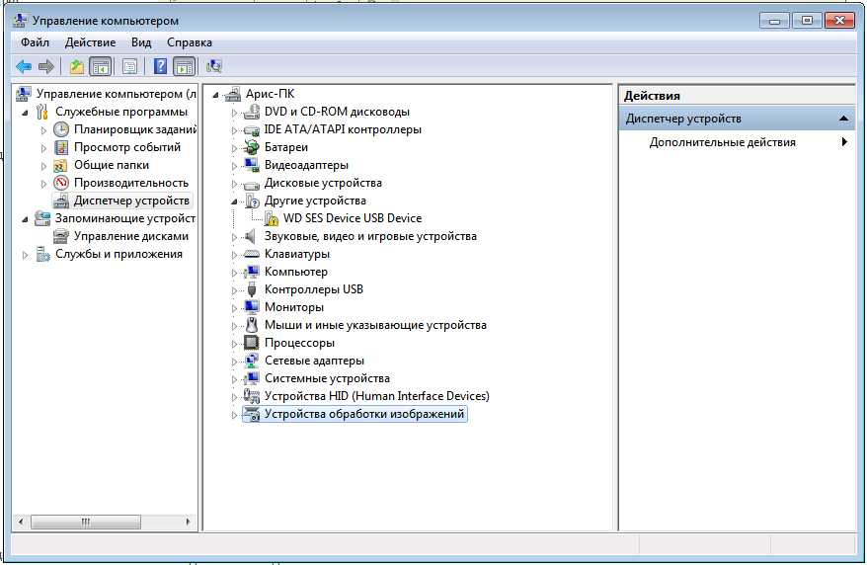Minimize the Управление компьютером window

click(x=774, y=21)
